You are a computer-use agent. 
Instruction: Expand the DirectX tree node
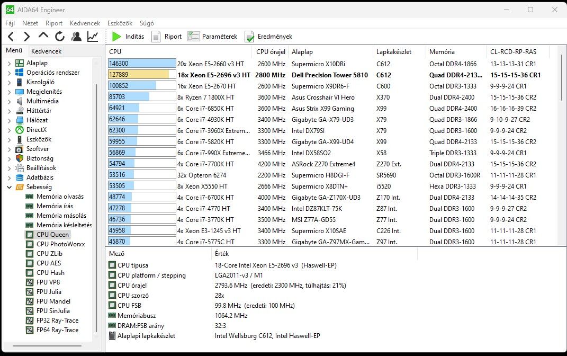(x=9, y=130)
